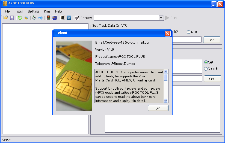The height and width of the screenshot is (143, 225).
Task: Click the save floppy disk icon
Action: (x=12, y=18)
